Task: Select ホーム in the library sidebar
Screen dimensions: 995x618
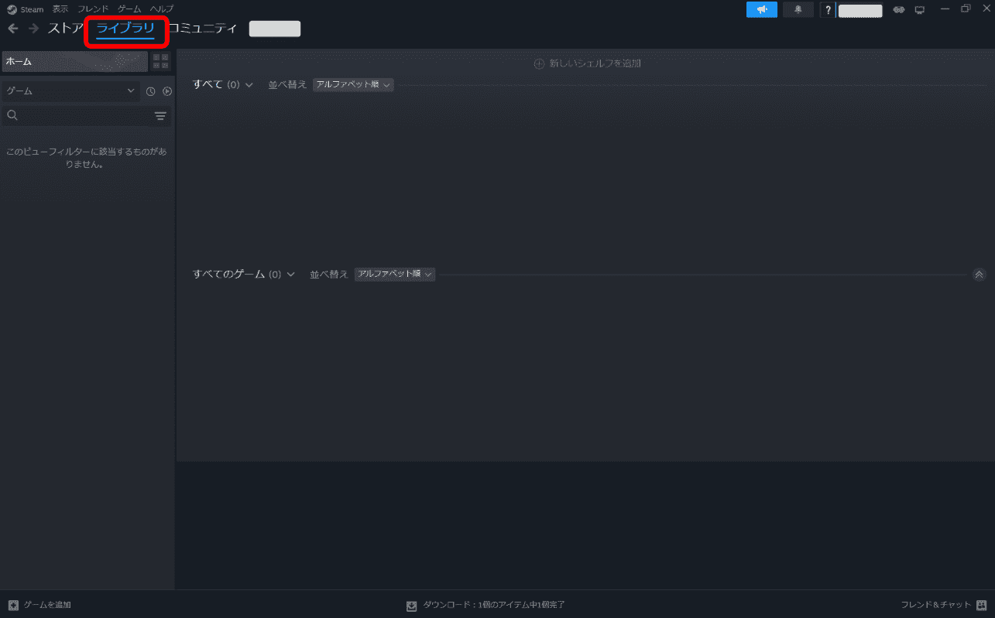Action: pyautogui.click(x=75, y=61)
